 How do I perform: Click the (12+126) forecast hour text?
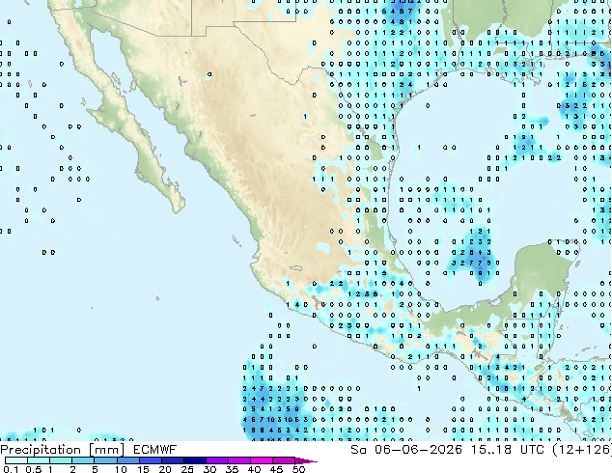[581, 450]
